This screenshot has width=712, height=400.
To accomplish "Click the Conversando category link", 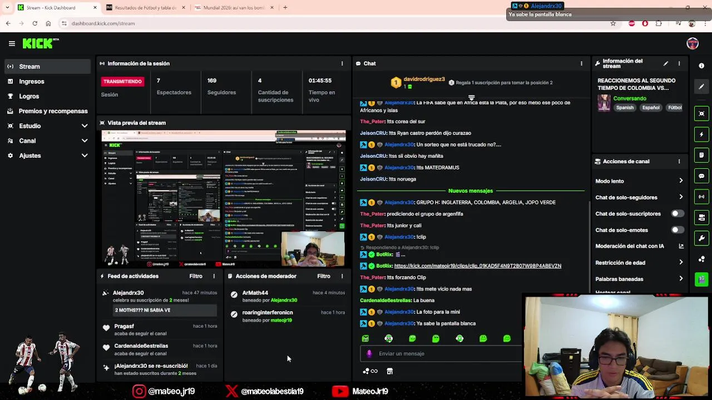I will click(630, 98).
